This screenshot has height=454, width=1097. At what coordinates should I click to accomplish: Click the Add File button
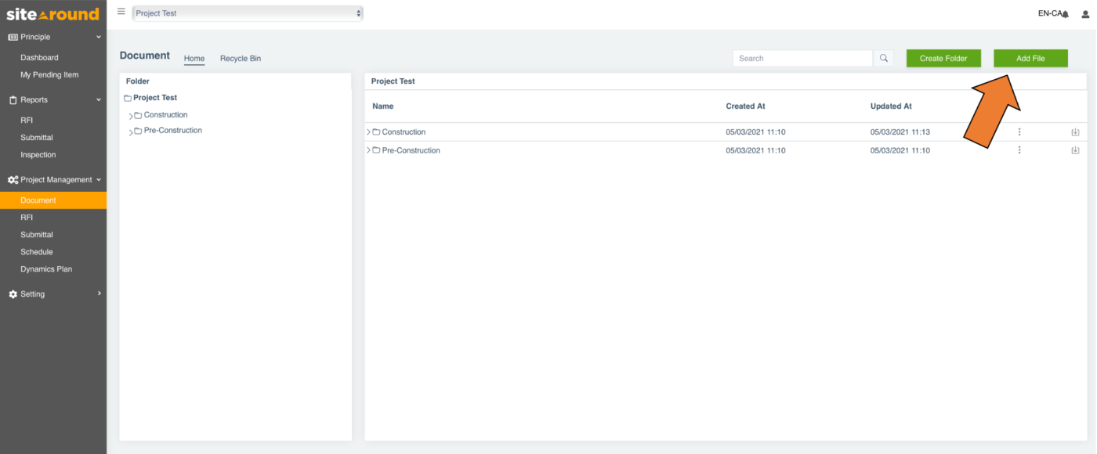coord(1030,58)
